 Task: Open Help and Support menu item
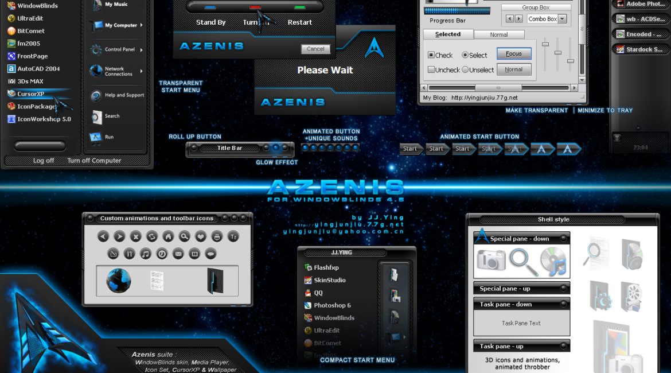point(118,95)
